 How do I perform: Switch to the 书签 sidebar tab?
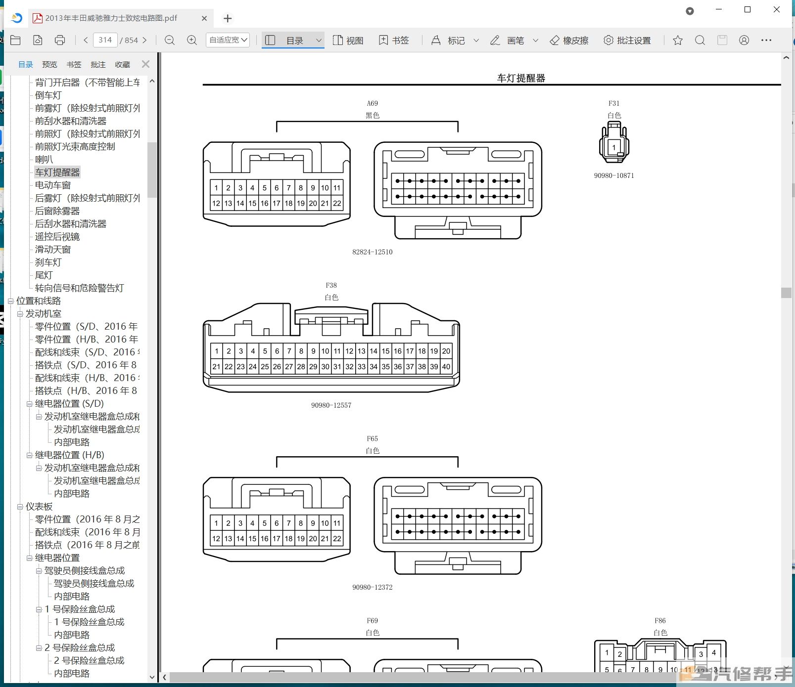point(74,64)
